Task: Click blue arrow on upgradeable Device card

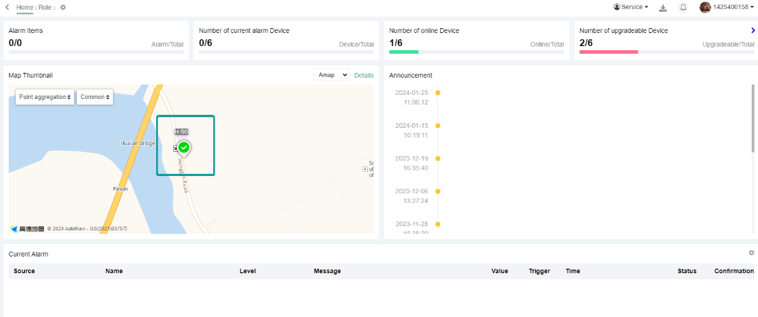Action: [x=753, y=30]
